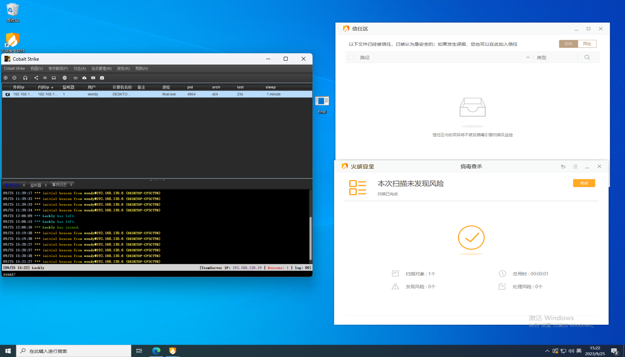Click the 外网ip column header
The image size is (625, 357).
pyautogui.click(x=18, y=87)
